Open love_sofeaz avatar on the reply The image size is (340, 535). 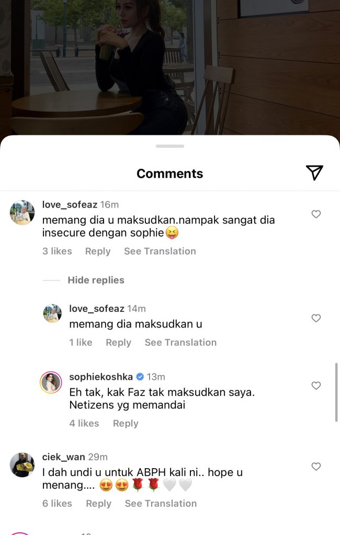click(x=52, y=313)
